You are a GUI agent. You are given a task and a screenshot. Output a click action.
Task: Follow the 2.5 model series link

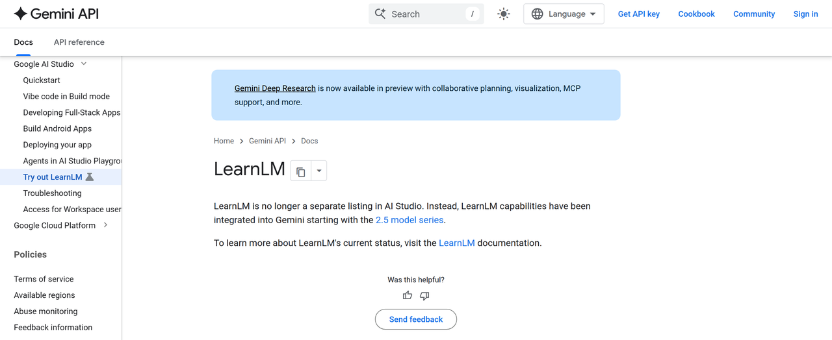(x=409, y=220)
